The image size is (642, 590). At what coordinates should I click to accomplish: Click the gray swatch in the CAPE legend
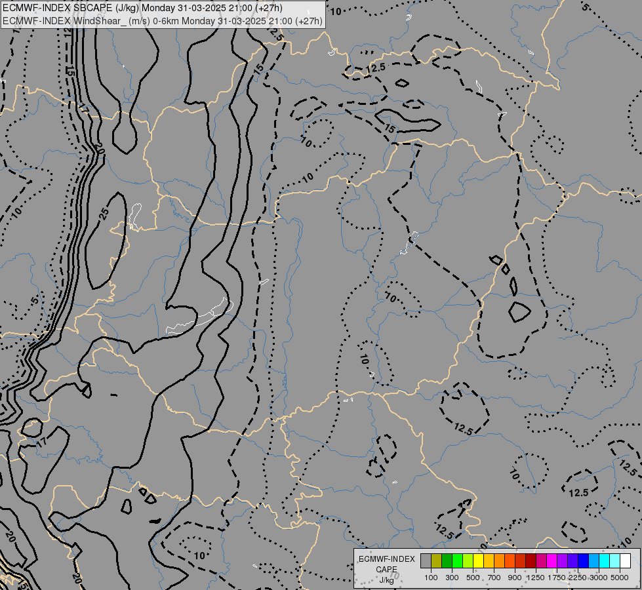point(426,560)
